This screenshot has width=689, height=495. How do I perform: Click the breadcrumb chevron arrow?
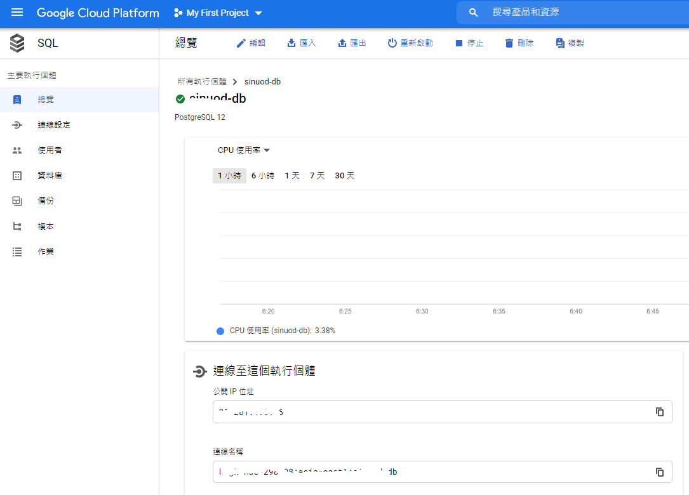pyautogui.click(x=235, y=82)
